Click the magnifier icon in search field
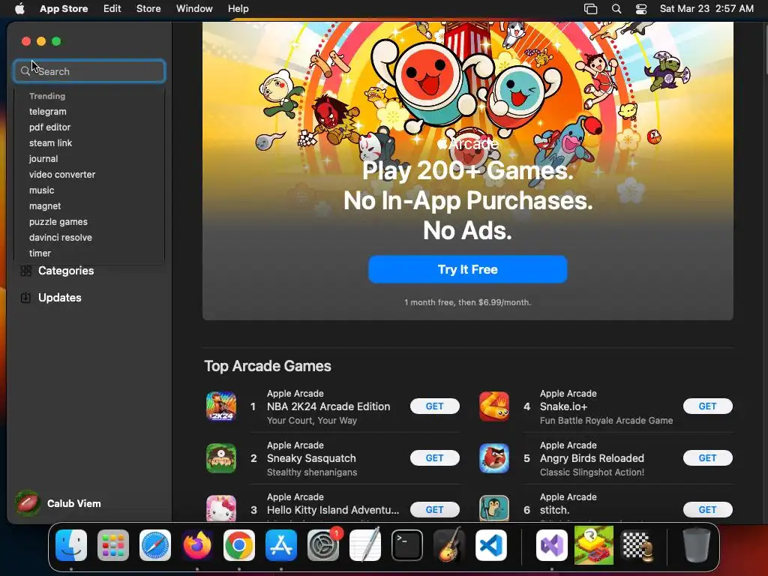768x576 pixels. coord(25,71)
